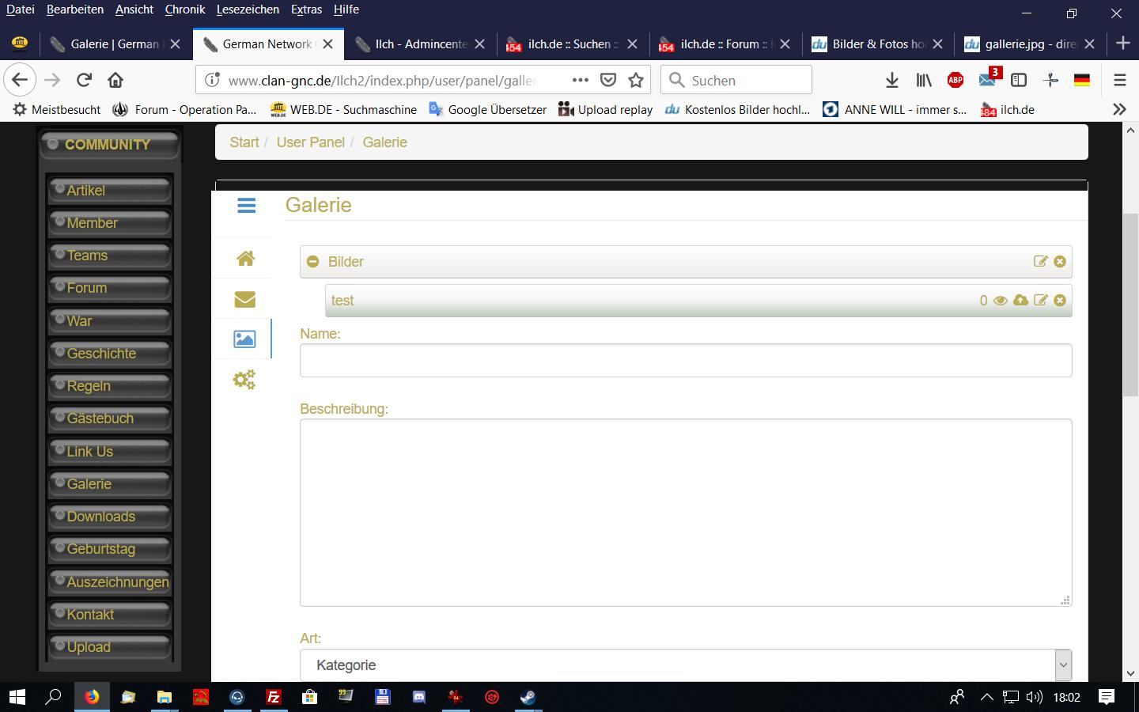This screenshot has height=712, width=1139.
Task: Open the messages envelope icon in panel
Action: [x=245, y=299]
